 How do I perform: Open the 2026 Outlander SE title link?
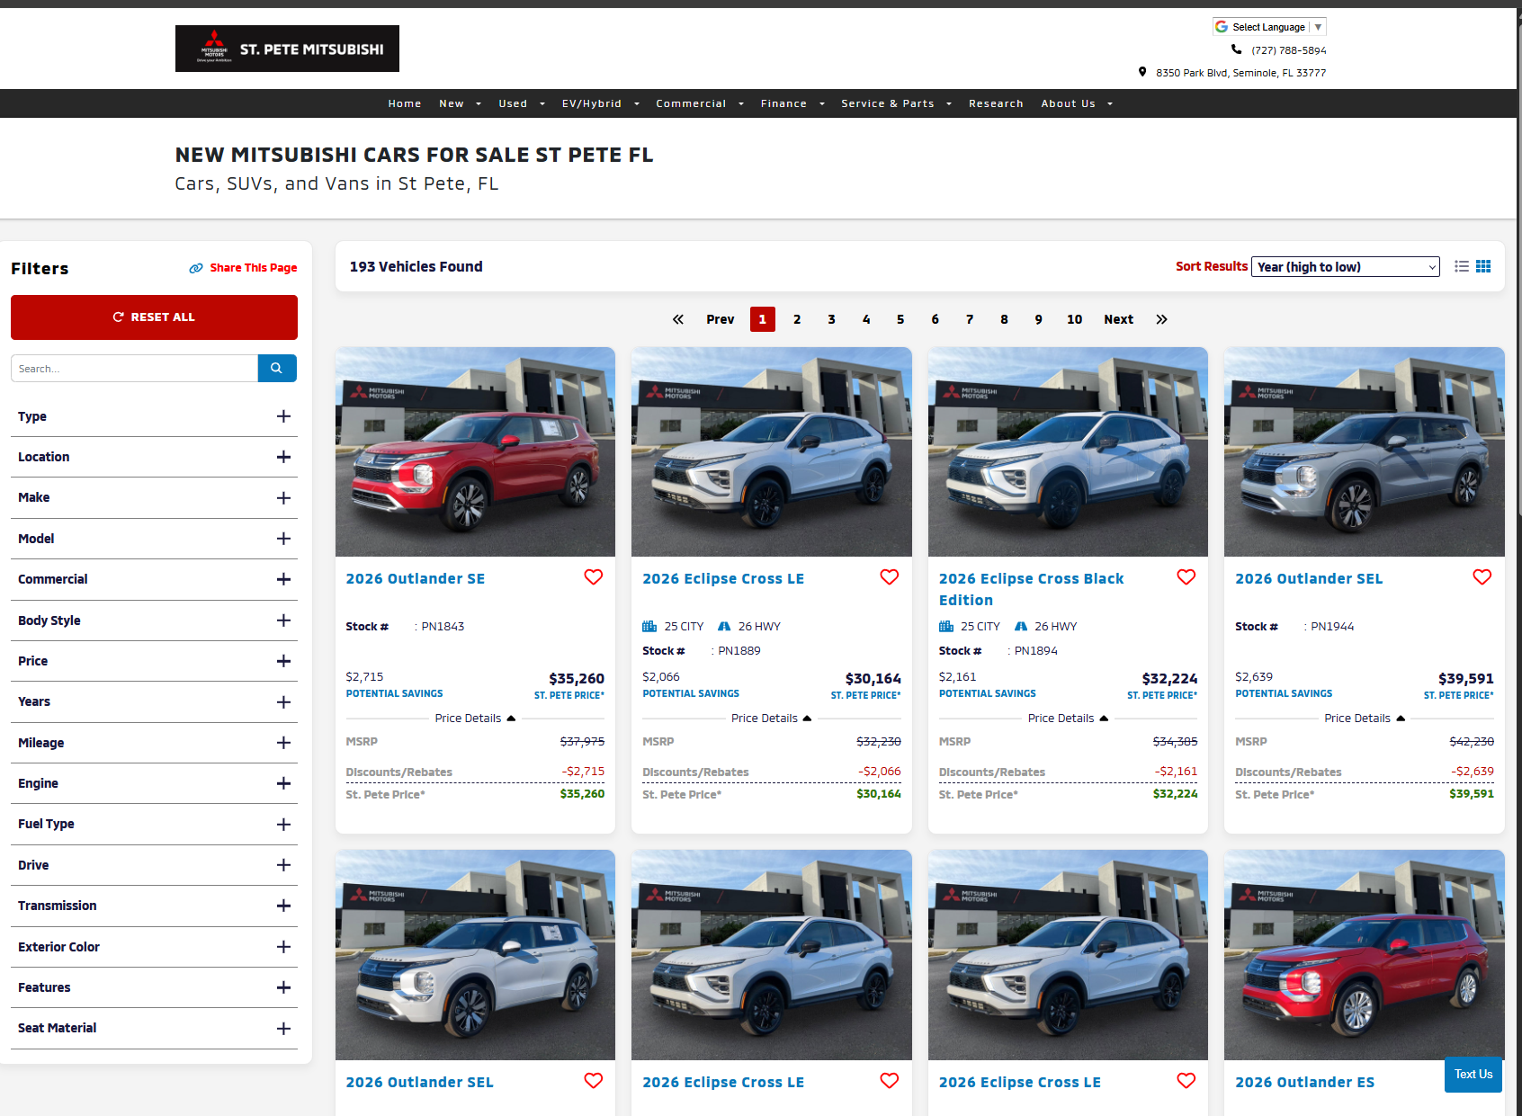pos(416,579)
